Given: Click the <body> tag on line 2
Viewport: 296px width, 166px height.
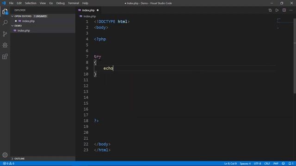Looking at the screenshot, I should coord(101,28).
